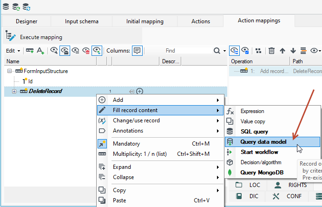Viewport: 322px width, 207px height.
Task: Toggle the eye with list lines view option
Action: (x=76, y=51)
